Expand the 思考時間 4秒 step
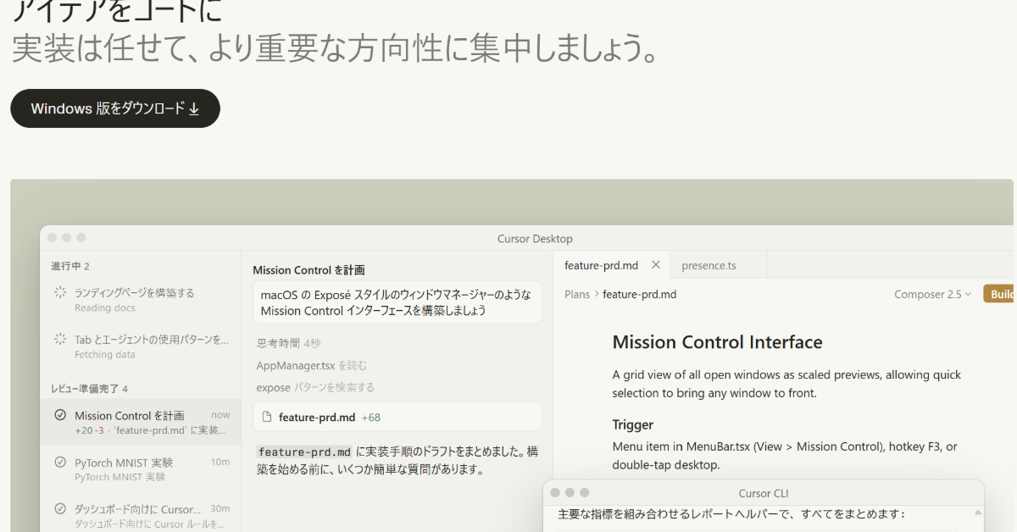The image size is (1017, 532). (289, 343)
